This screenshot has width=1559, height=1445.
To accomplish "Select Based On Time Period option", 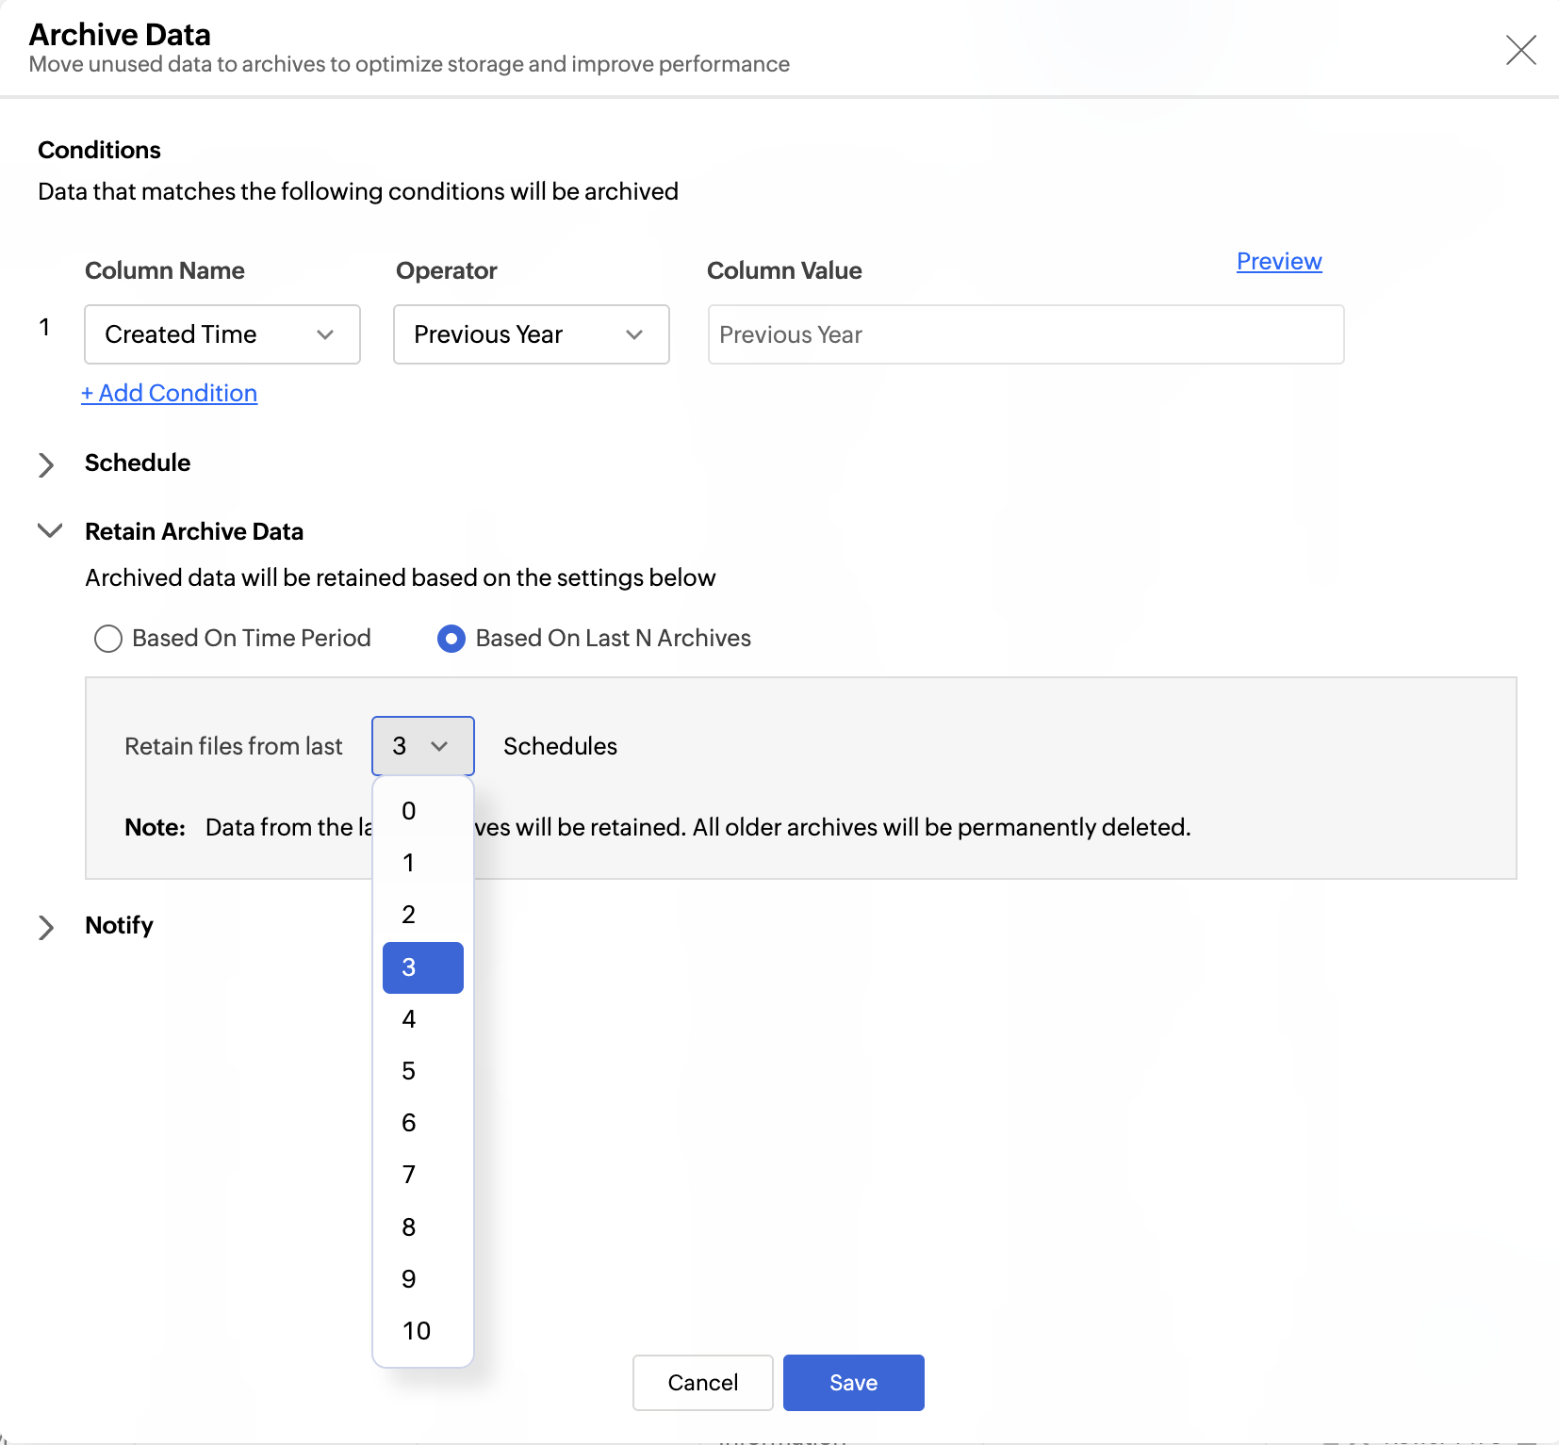I will (108, 639).
